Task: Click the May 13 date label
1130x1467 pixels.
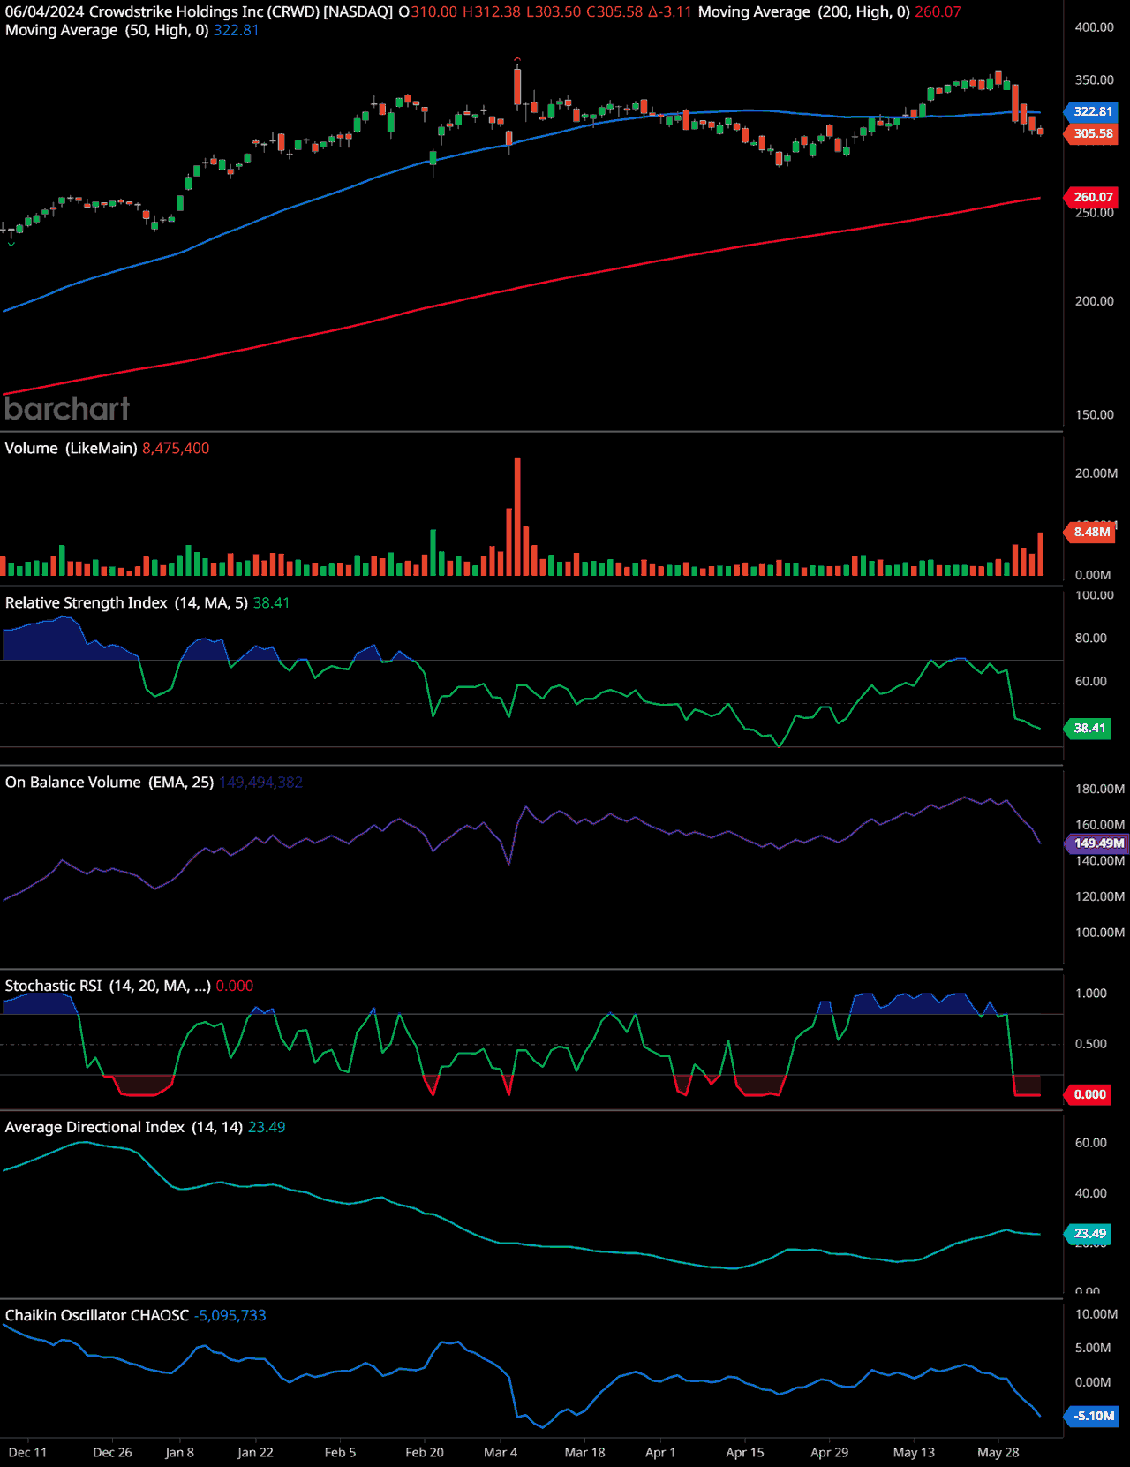Action: 914,1452
